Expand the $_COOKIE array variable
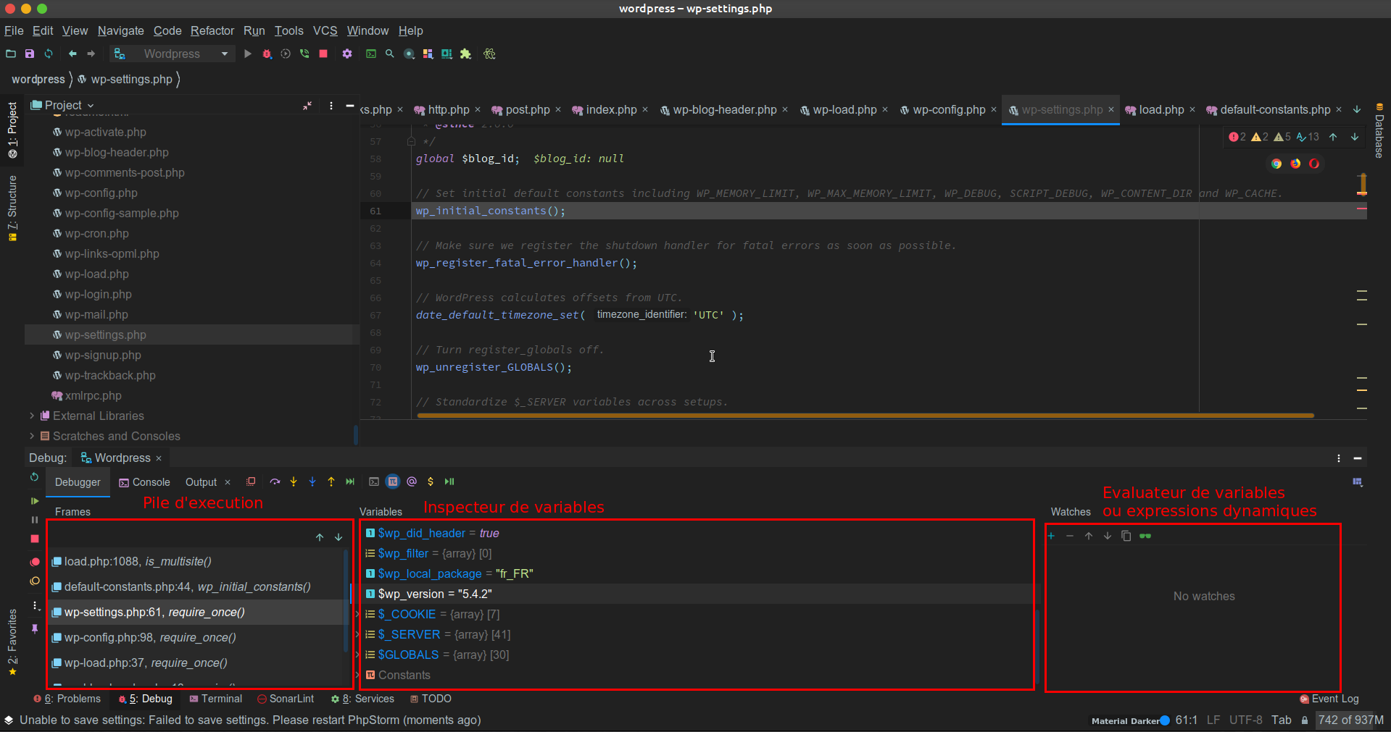Viewport: 1391px width, 732px height. click(x=357, y=614)
